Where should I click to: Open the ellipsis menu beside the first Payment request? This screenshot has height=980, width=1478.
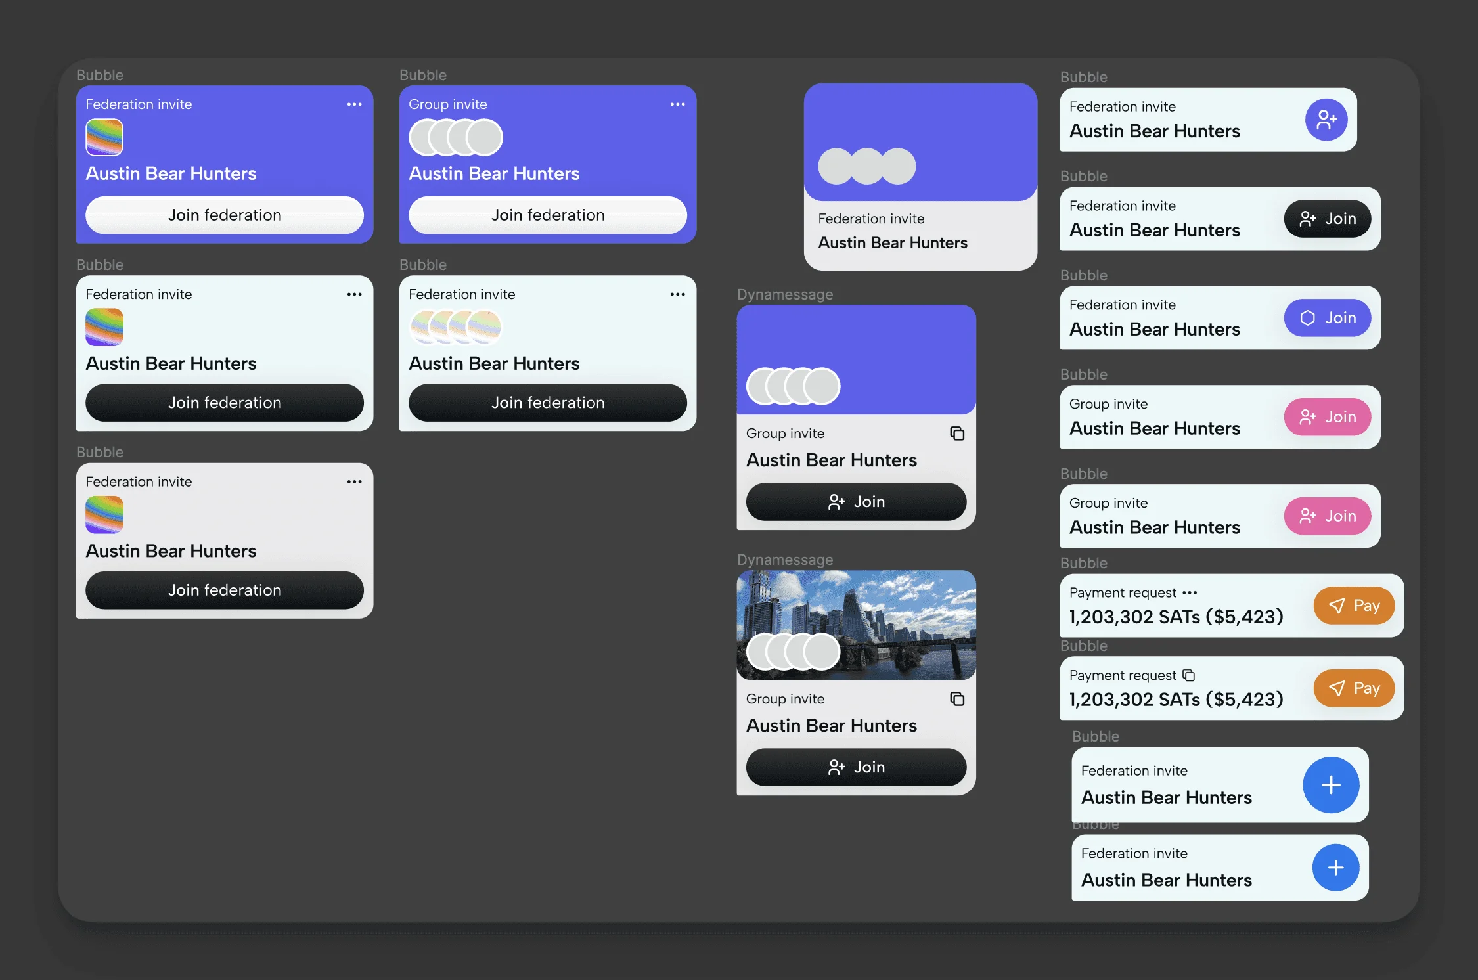tap(1191, 592)
